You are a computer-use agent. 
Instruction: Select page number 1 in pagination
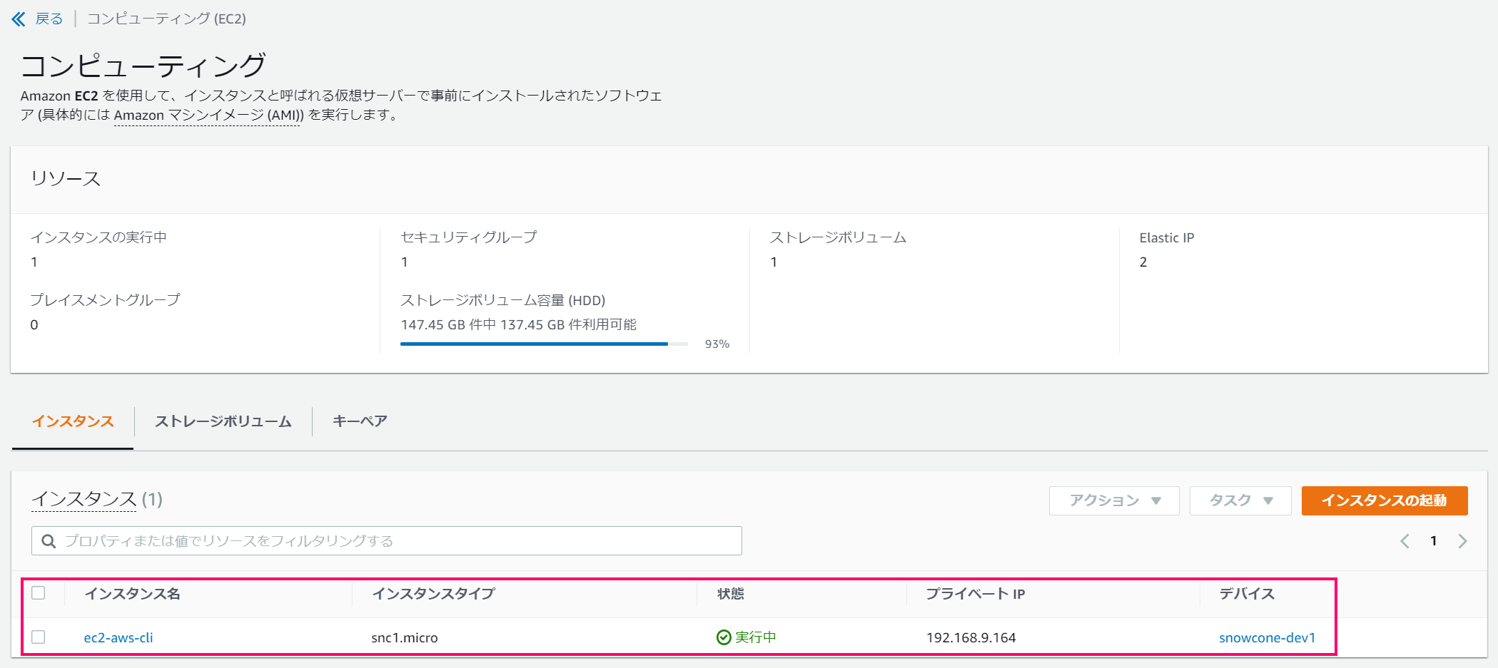tap(1433, 540)
